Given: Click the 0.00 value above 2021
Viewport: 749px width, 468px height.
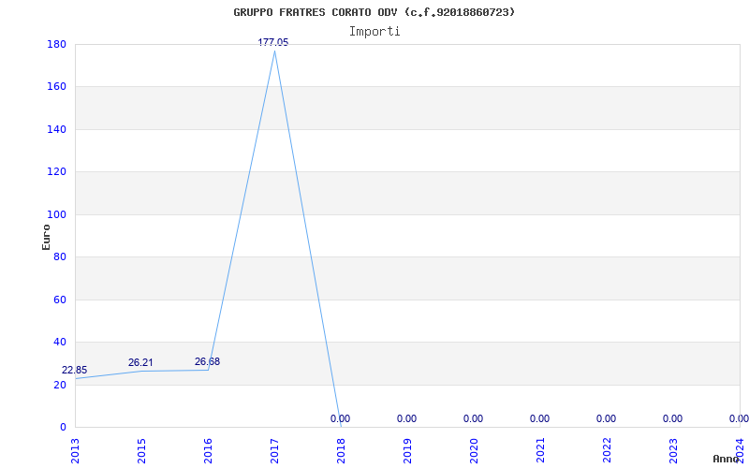Looking at the screenshot, I should coord(540,418).
